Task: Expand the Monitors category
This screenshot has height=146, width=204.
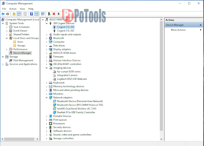Action: [47, 94]
